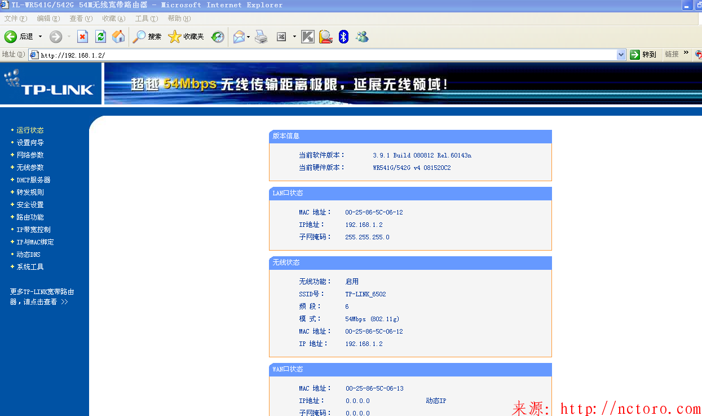
Task: Open the browsing History icon
Action: coord(218,37)
